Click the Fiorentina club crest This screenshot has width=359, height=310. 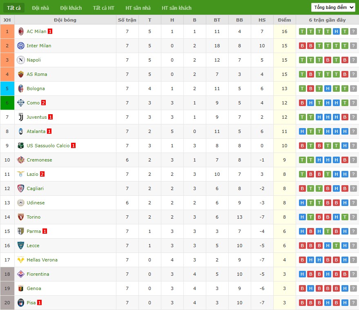[x=20, y=274]
